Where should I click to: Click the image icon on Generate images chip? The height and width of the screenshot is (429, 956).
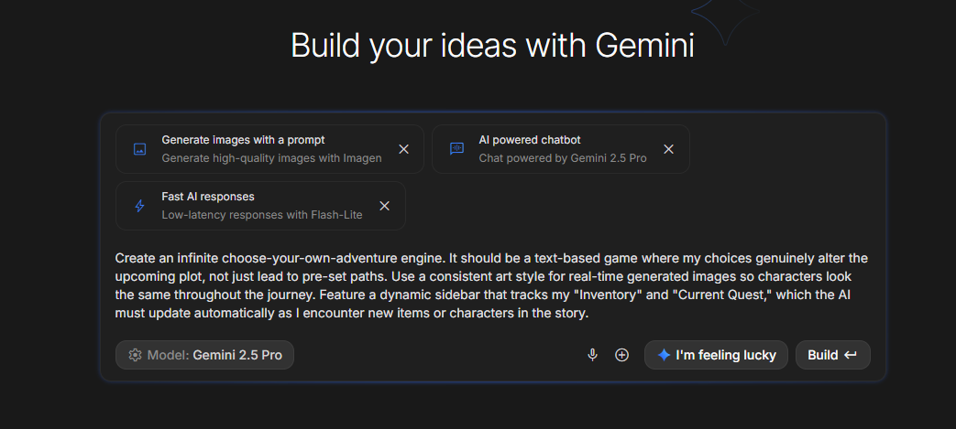pyautogui.click(x=139, y=149)
